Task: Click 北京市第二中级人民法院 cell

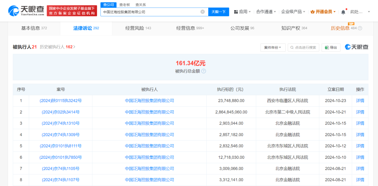Action: 288,112
